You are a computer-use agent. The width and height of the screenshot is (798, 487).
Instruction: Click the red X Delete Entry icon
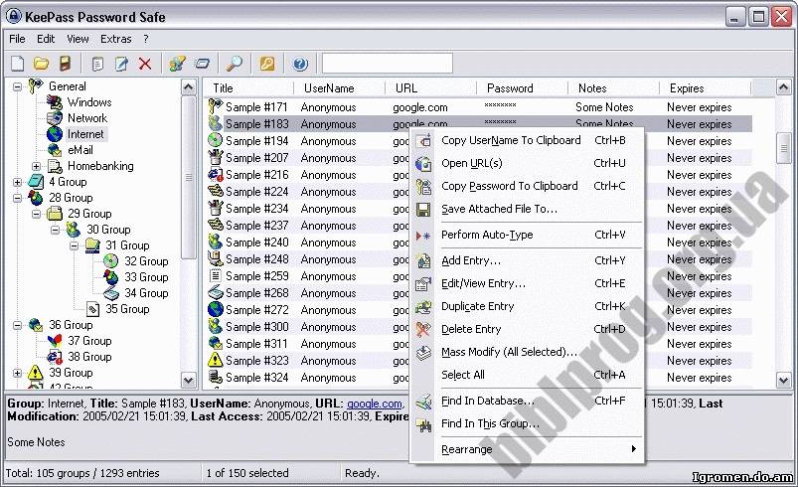pyautogui.click(x=145, y=64)
